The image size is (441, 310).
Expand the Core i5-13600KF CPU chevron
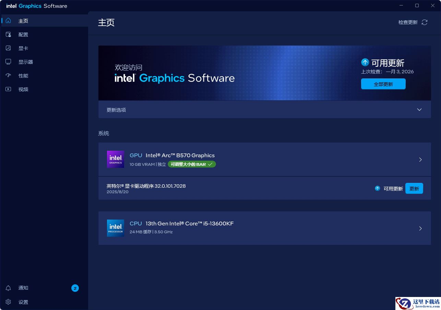click(420, 228)
